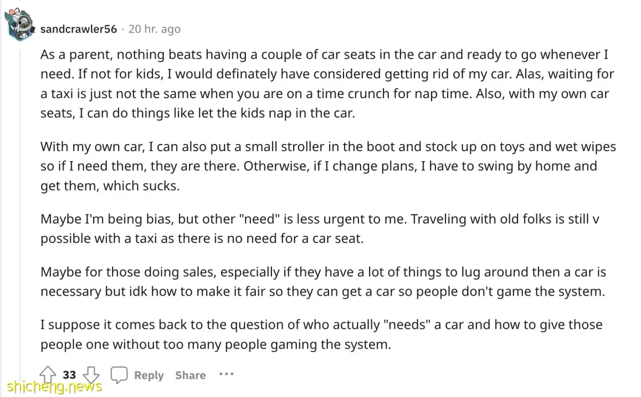The height and width of the screenshot is (397, 641).
Task: Open the "20 hr. ago" timestamp permalink
Action: point(154,29)
